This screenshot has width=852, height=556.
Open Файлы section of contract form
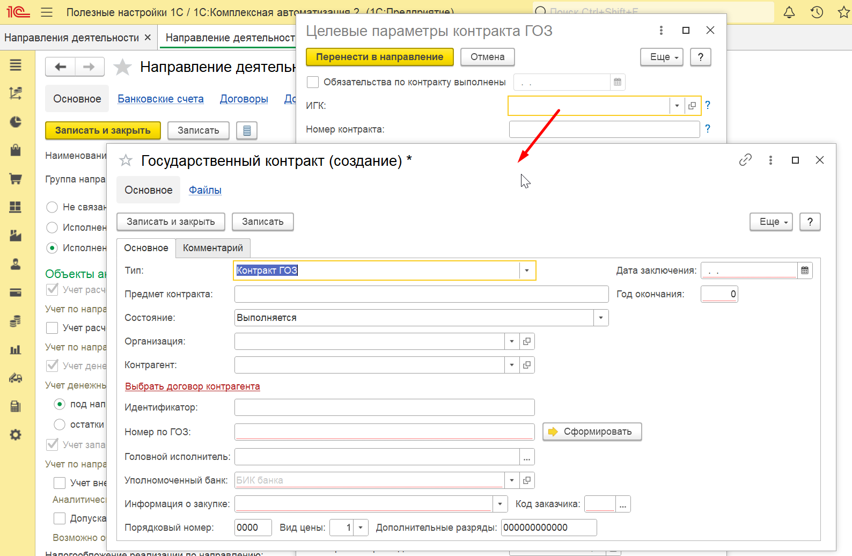(205, 190)
